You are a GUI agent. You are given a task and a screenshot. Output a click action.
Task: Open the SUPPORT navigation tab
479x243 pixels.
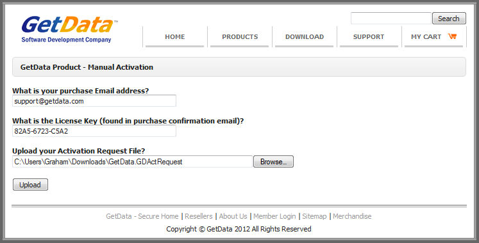(369, 37)
